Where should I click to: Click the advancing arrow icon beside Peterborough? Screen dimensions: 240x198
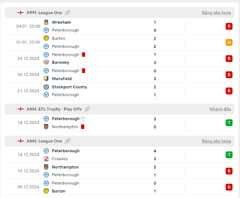[83, 119]
